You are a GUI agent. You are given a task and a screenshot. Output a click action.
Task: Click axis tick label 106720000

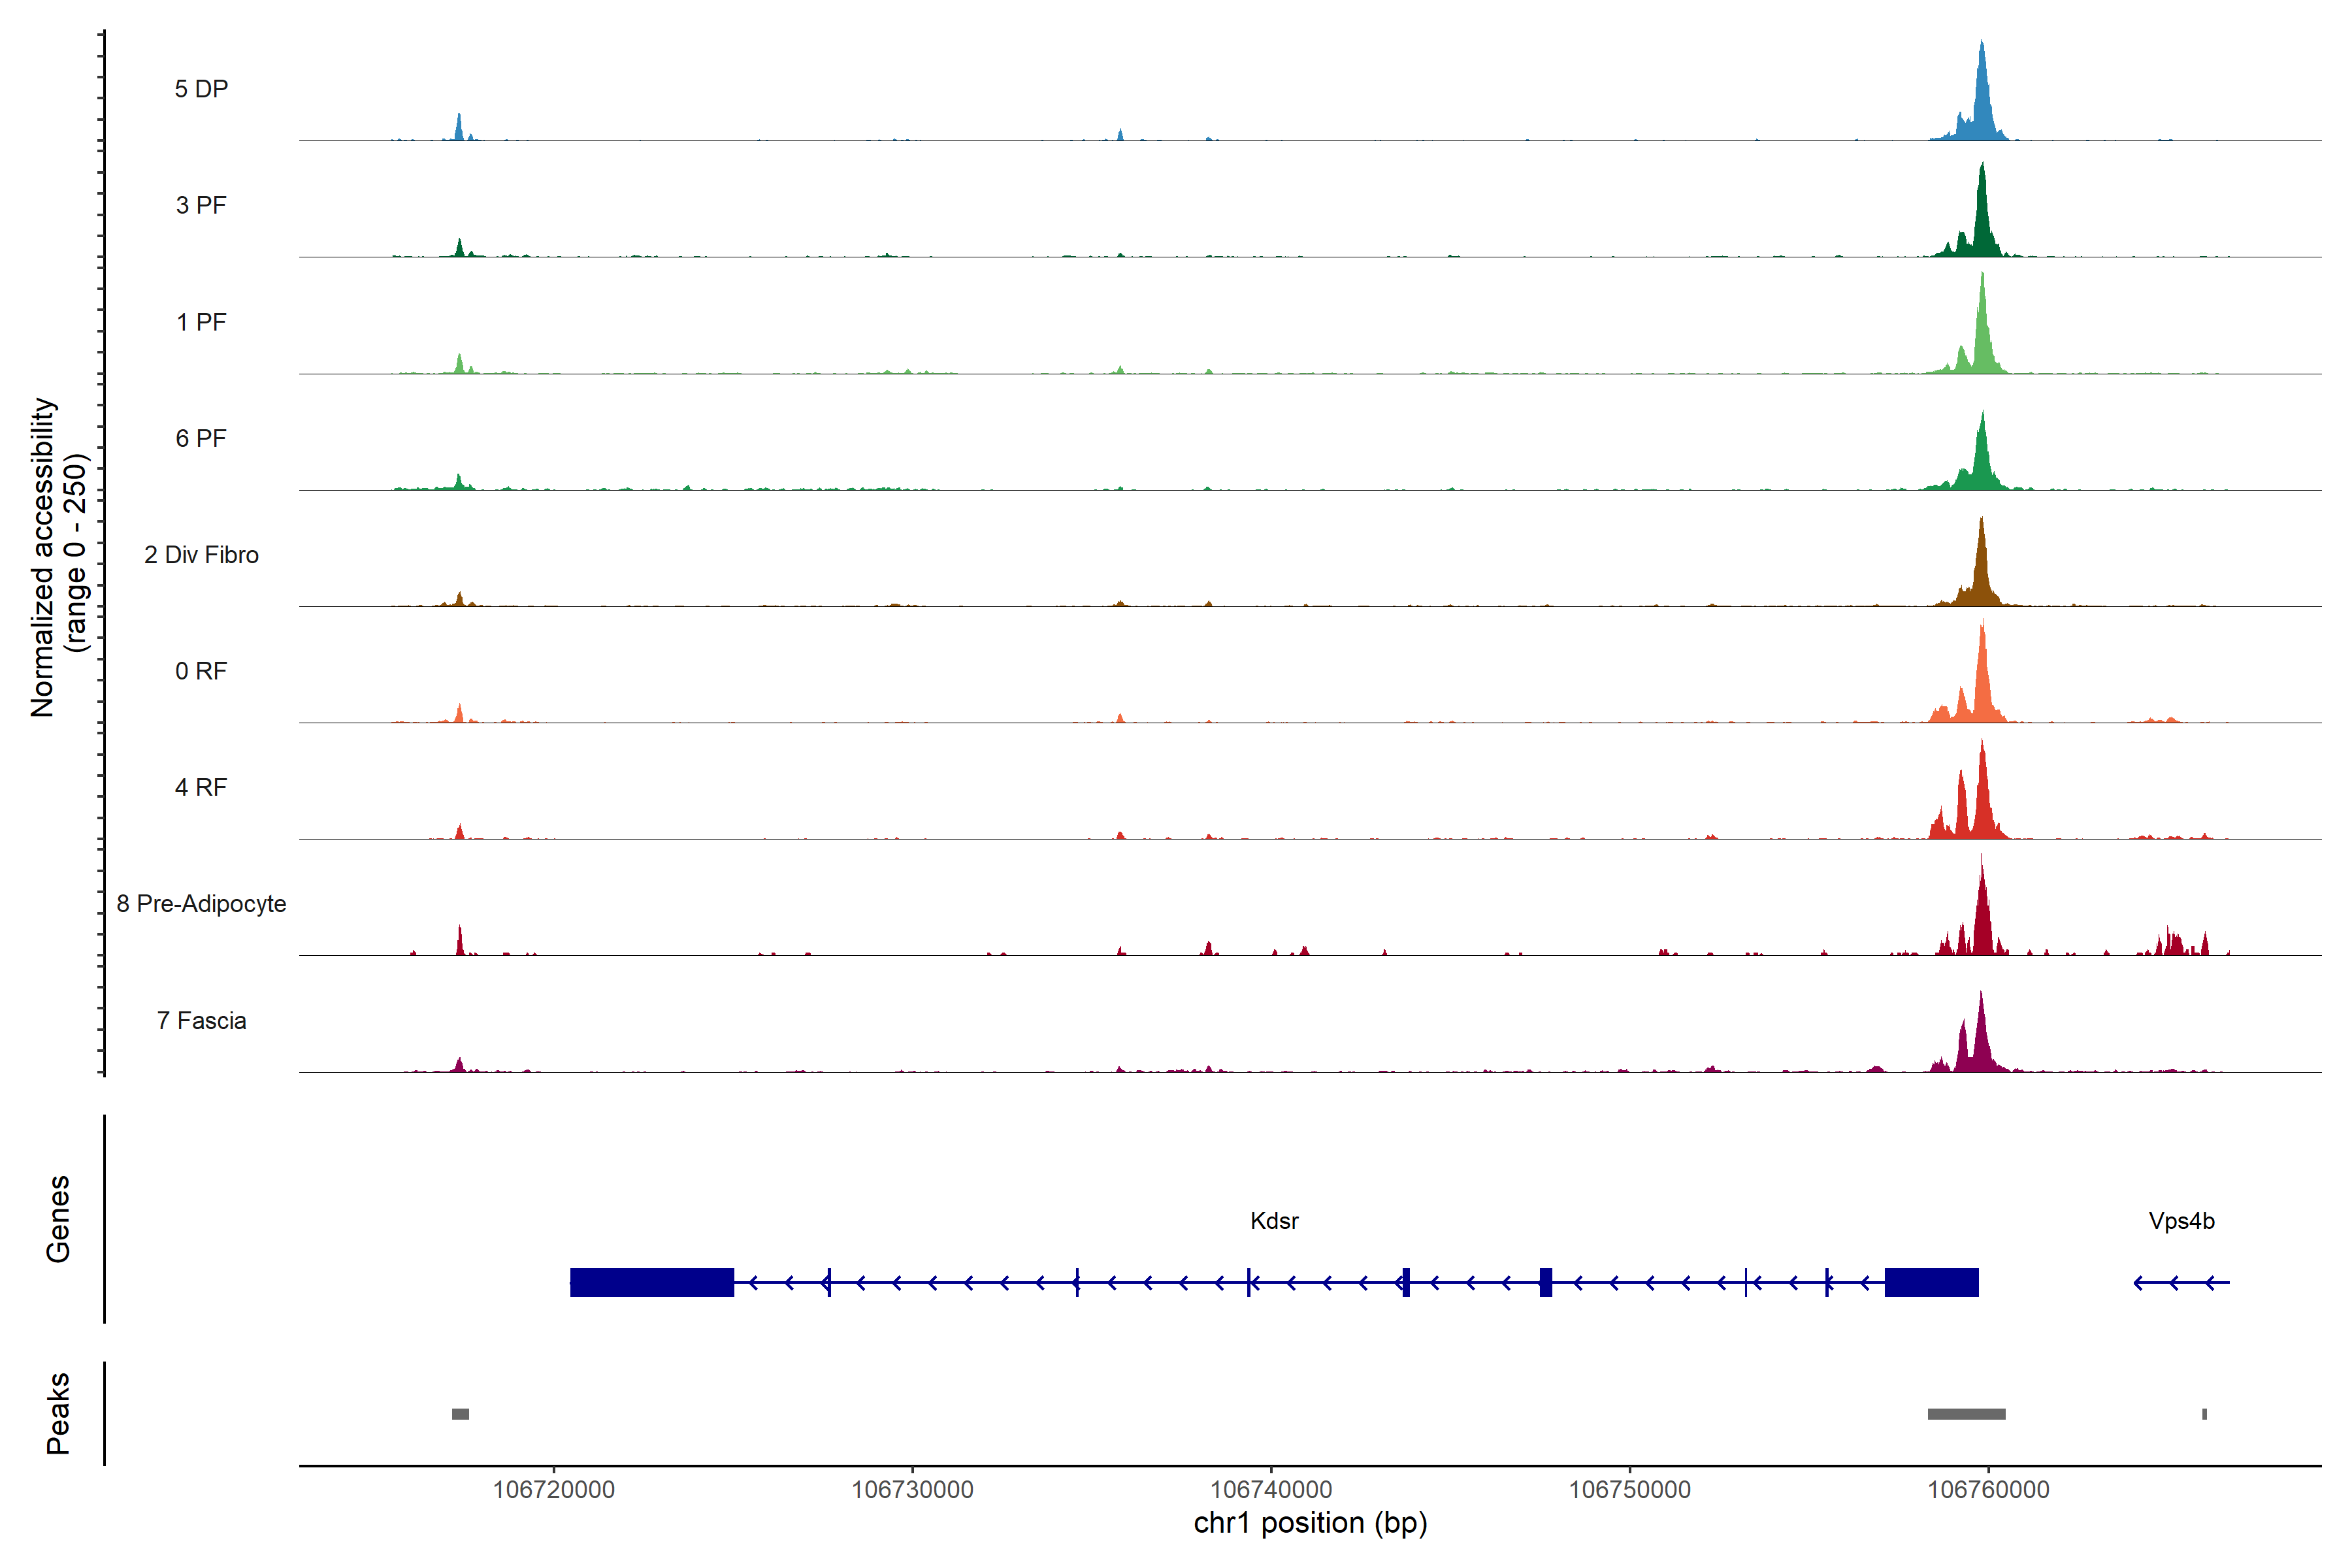click(x=553, y=1490)
